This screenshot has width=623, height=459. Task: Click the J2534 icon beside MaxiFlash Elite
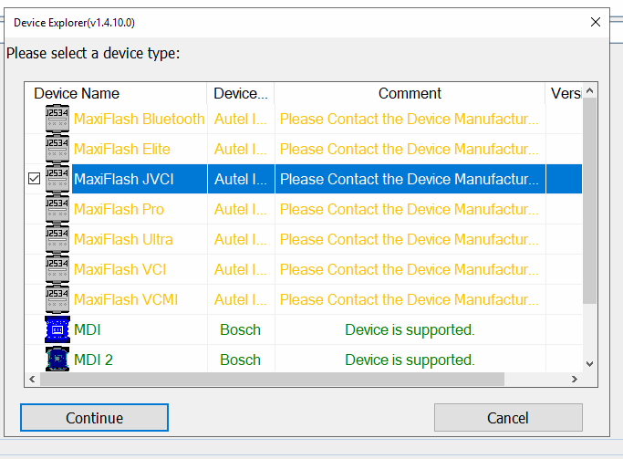57,149
